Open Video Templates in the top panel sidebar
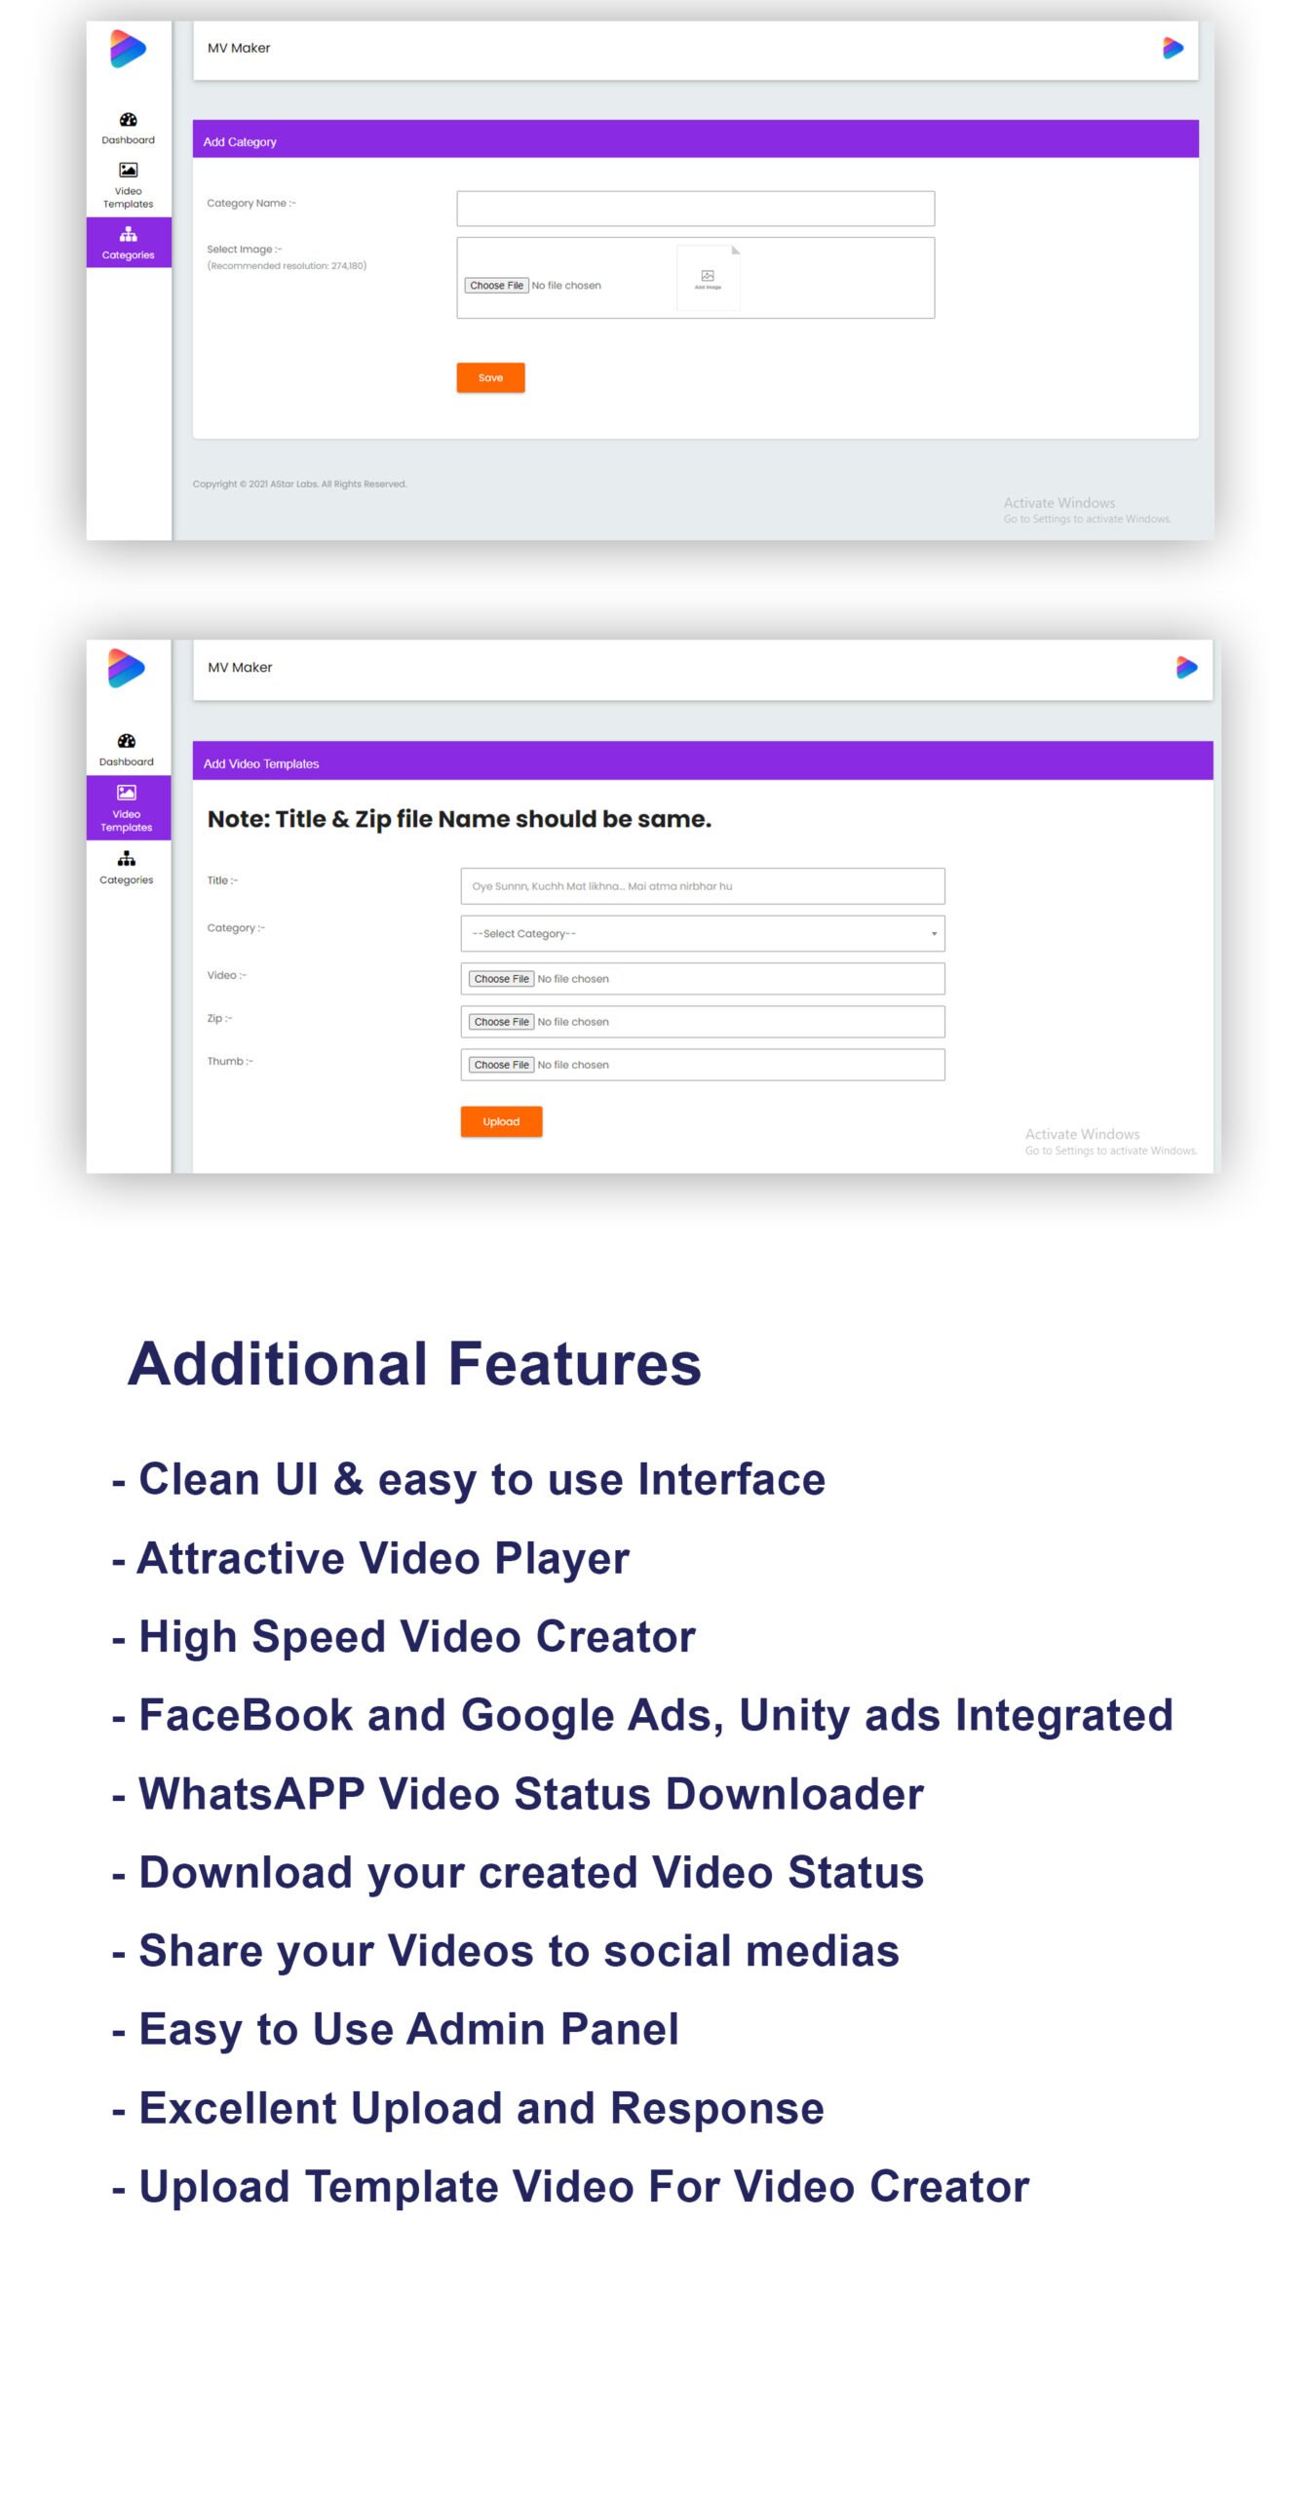 point(128,184)
